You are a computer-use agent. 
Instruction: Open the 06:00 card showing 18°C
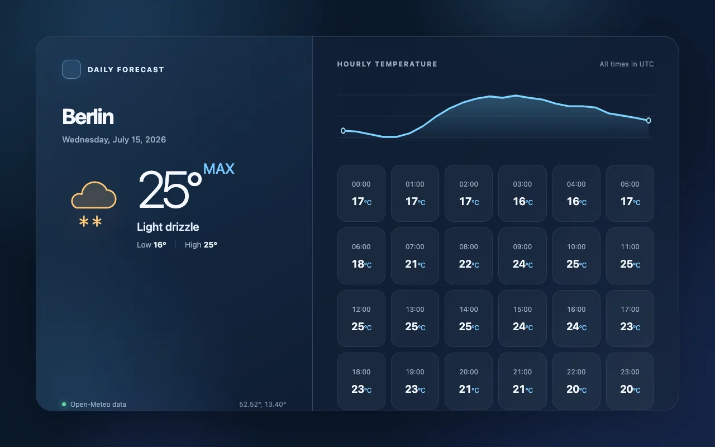[x=361, y=256]
